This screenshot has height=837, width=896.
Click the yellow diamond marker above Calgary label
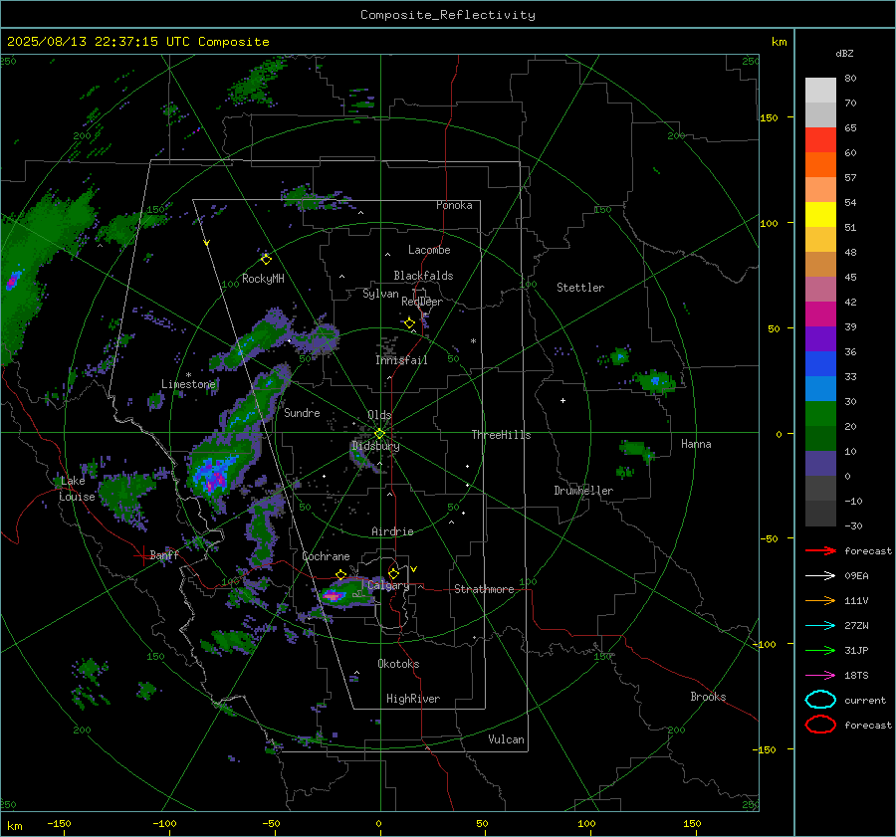(393, 573)
